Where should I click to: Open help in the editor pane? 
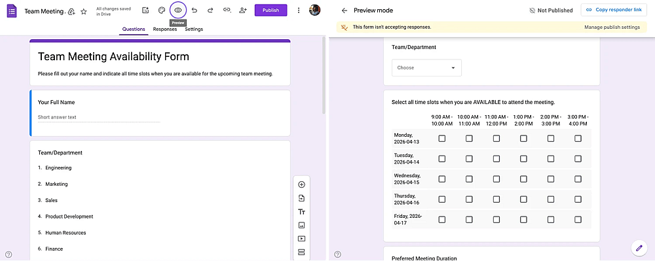pyautogui.click(x=9, y=254)
